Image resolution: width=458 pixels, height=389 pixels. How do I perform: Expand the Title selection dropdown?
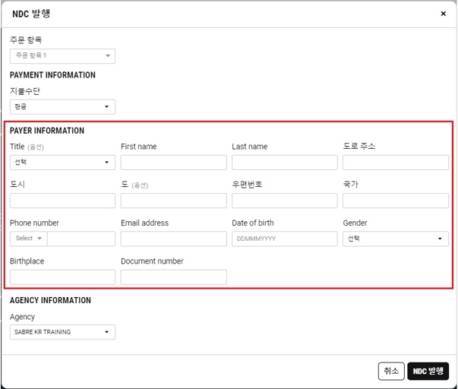pos(62,163)
